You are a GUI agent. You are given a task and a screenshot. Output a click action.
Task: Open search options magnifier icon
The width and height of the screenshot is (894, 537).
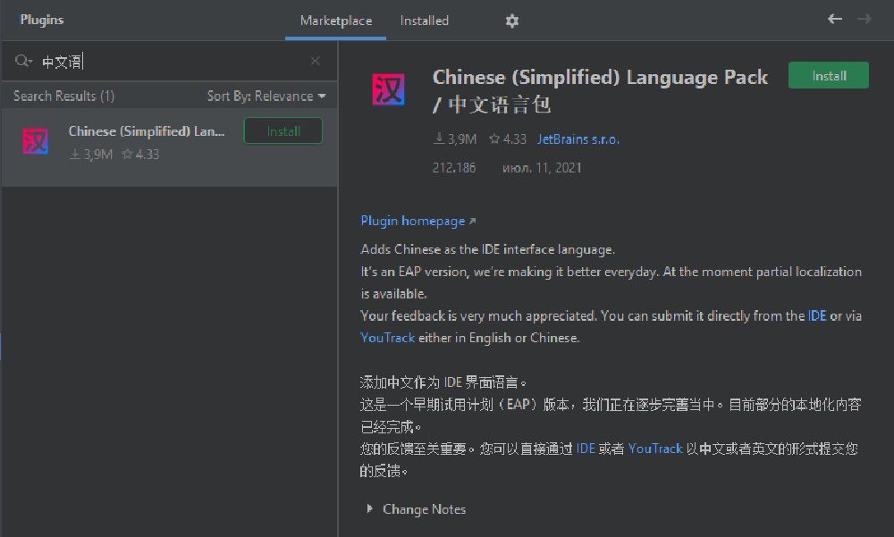23,61
